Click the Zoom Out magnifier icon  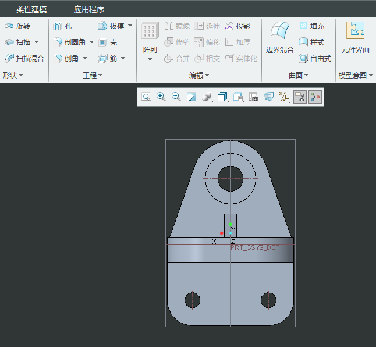(x=176, y=97)
